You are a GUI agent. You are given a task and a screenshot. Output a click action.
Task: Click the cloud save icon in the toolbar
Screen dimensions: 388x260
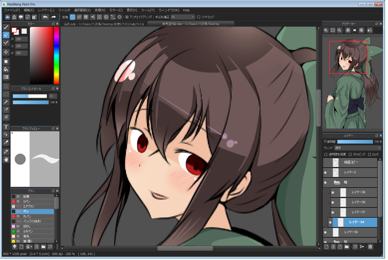(x=7, y=17)
